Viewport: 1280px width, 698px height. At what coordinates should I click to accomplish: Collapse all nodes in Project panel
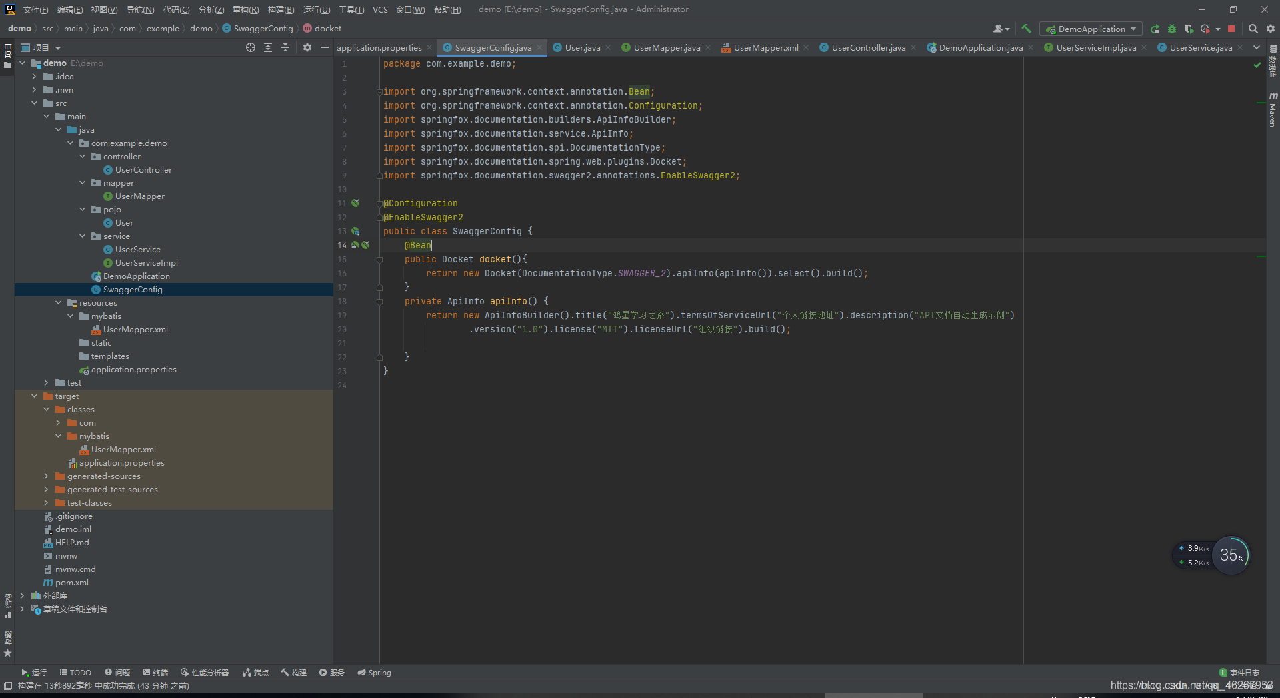[x=285, y=47]
